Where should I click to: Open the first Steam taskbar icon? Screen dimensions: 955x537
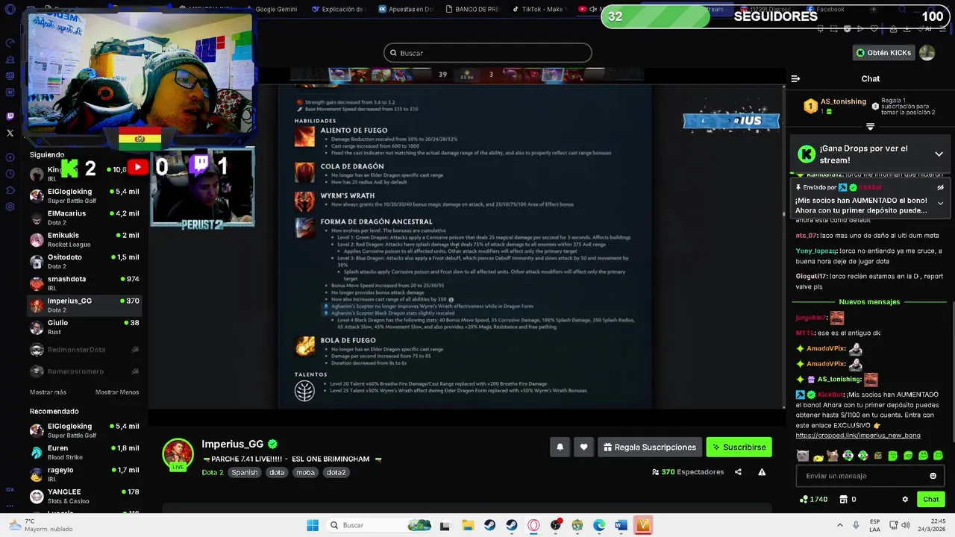tap(489, 525)
